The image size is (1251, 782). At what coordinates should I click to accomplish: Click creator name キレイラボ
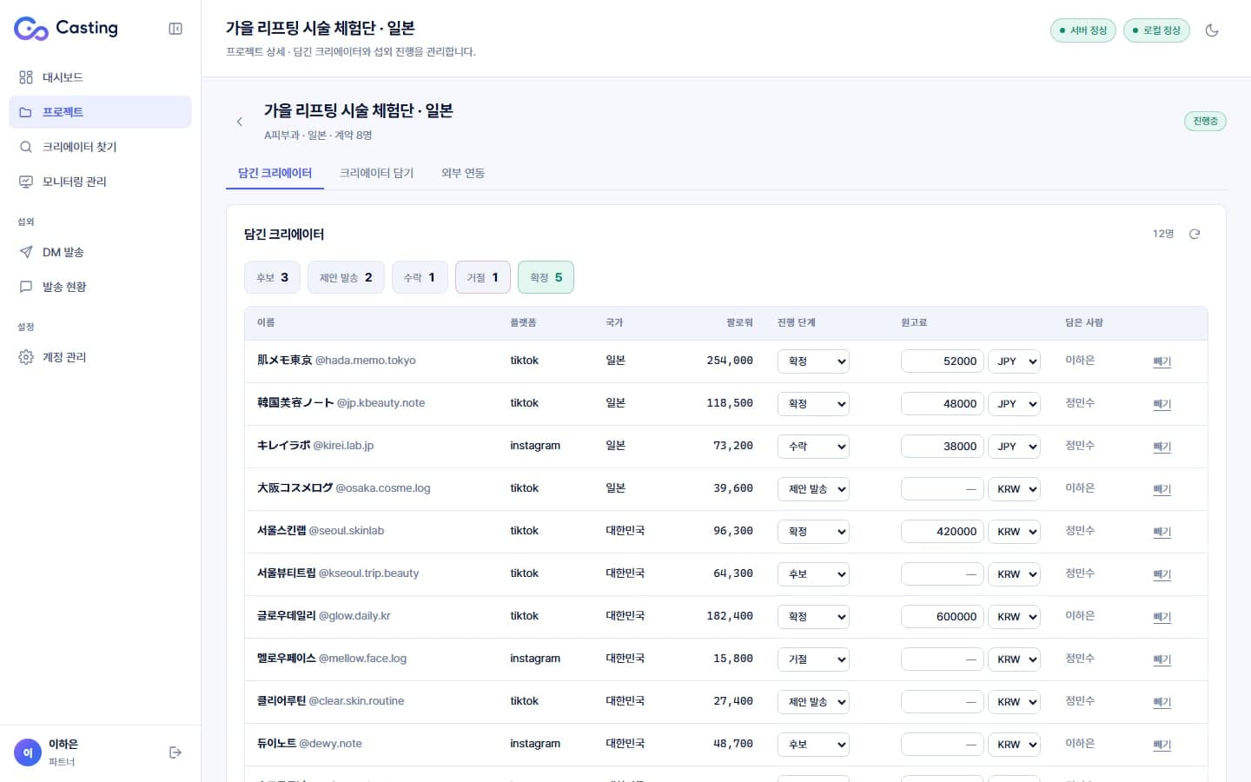point(283,446)
